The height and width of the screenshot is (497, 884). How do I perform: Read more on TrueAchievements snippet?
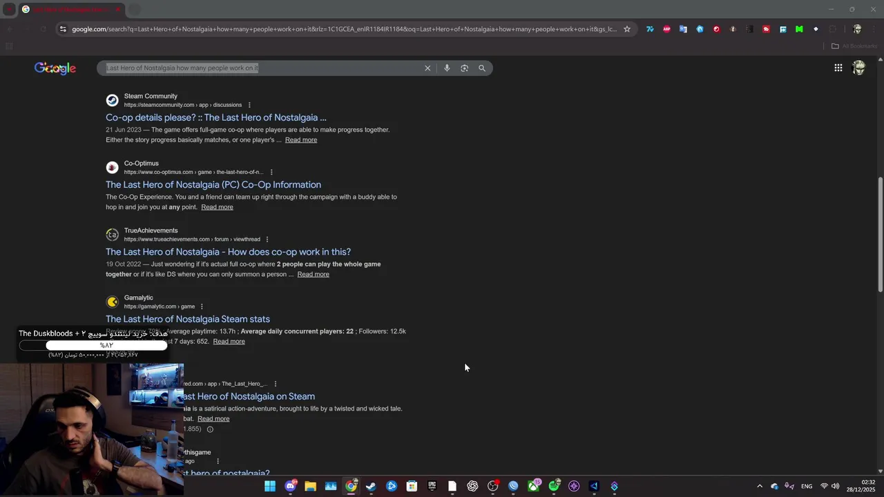(x=313, y=274)
